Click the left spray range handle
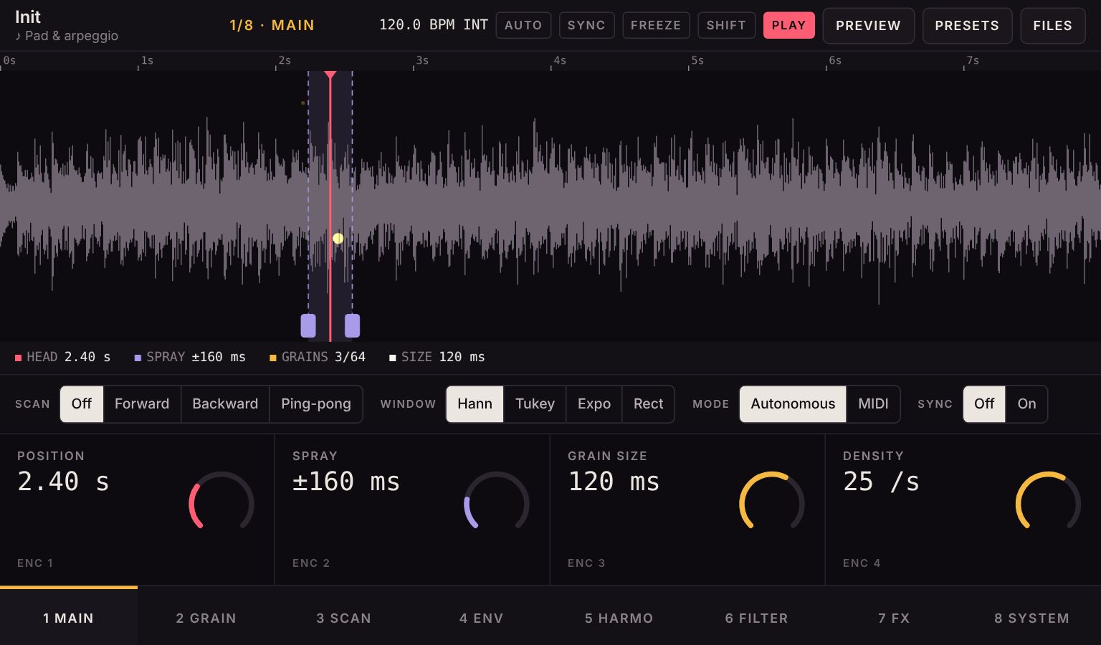 [x=308, y=325]
